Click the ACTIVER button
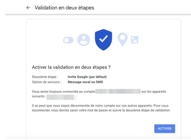The width and height of the screenshot is (191, 140). click(165, 128)
